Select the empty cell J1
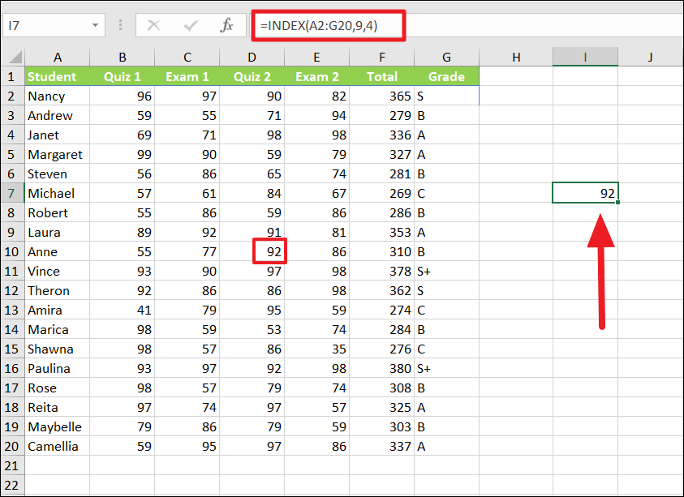 point(650,76)
